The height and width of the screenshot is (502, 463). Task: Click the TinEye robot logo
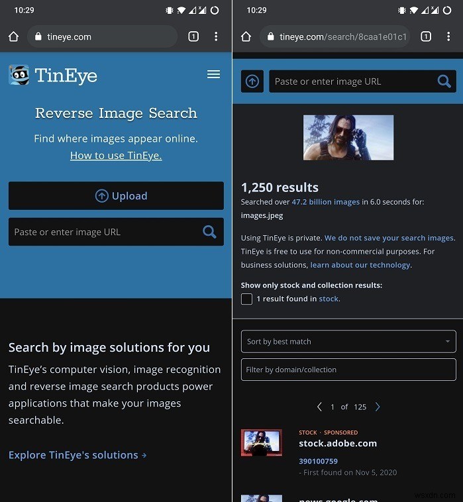tap(19, 75)
